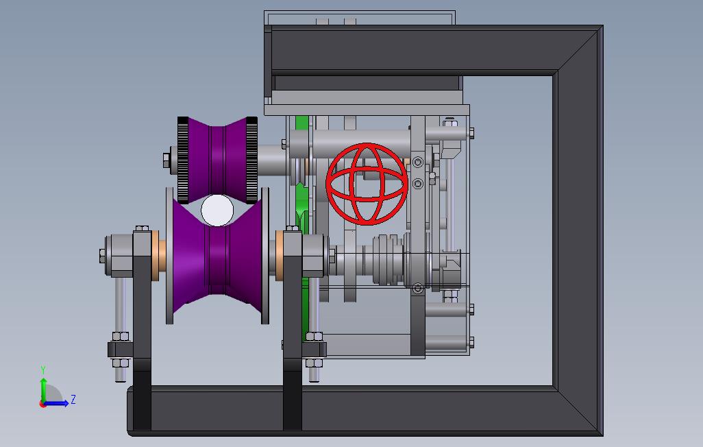Click the second socket screw below the upper one
Image resolution: width=703 pixels, height=447 pixels.
coord(418,184)
